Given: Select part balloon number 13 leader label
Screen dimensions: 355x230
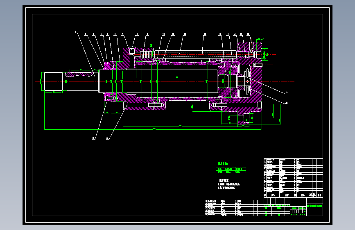Looking at the screenshot, I should point(205,34).
